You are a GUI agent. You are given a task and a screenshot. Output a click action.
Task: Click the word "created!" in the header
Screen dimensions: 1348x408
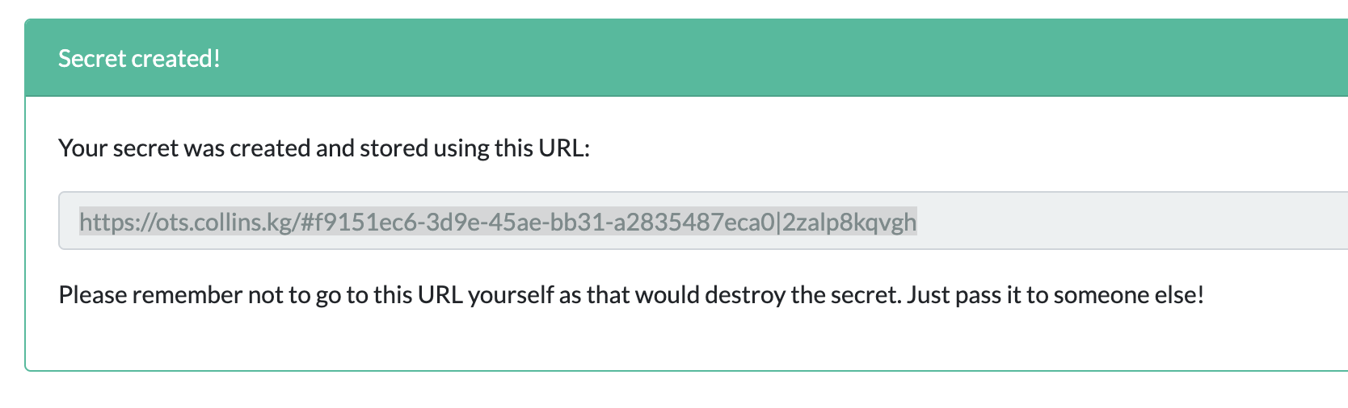click(x=176, y=58)
